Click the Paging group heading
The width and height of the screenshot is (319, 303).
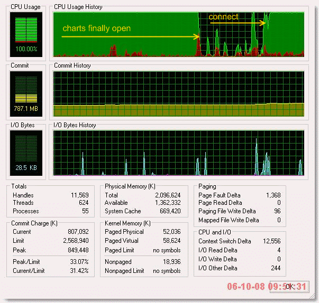[207, 186]
